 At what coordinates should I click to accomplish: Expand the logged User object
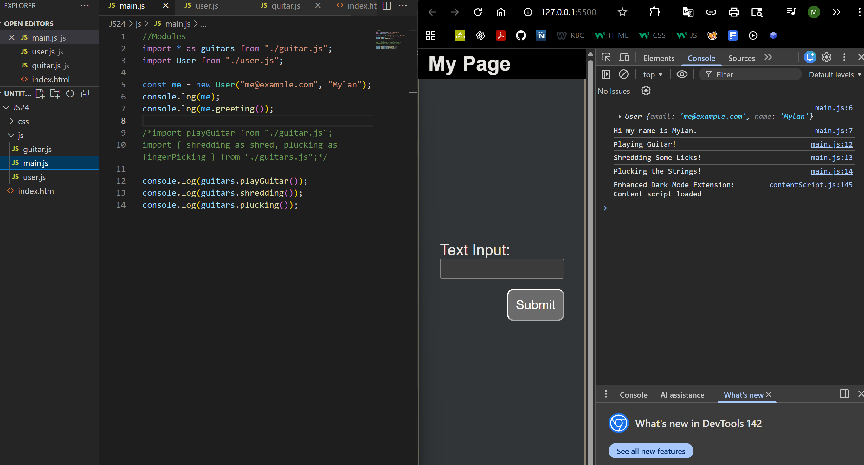pyautogui.click(x=620, y=116)
